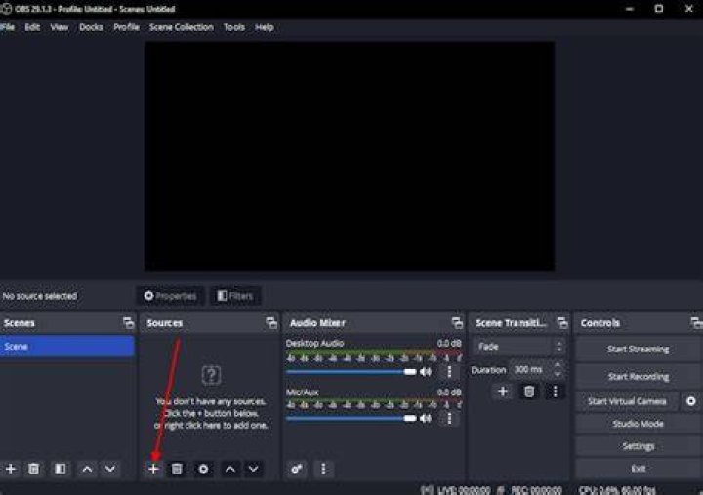
Task: Undock the Scenes panel
Action: 128,323
